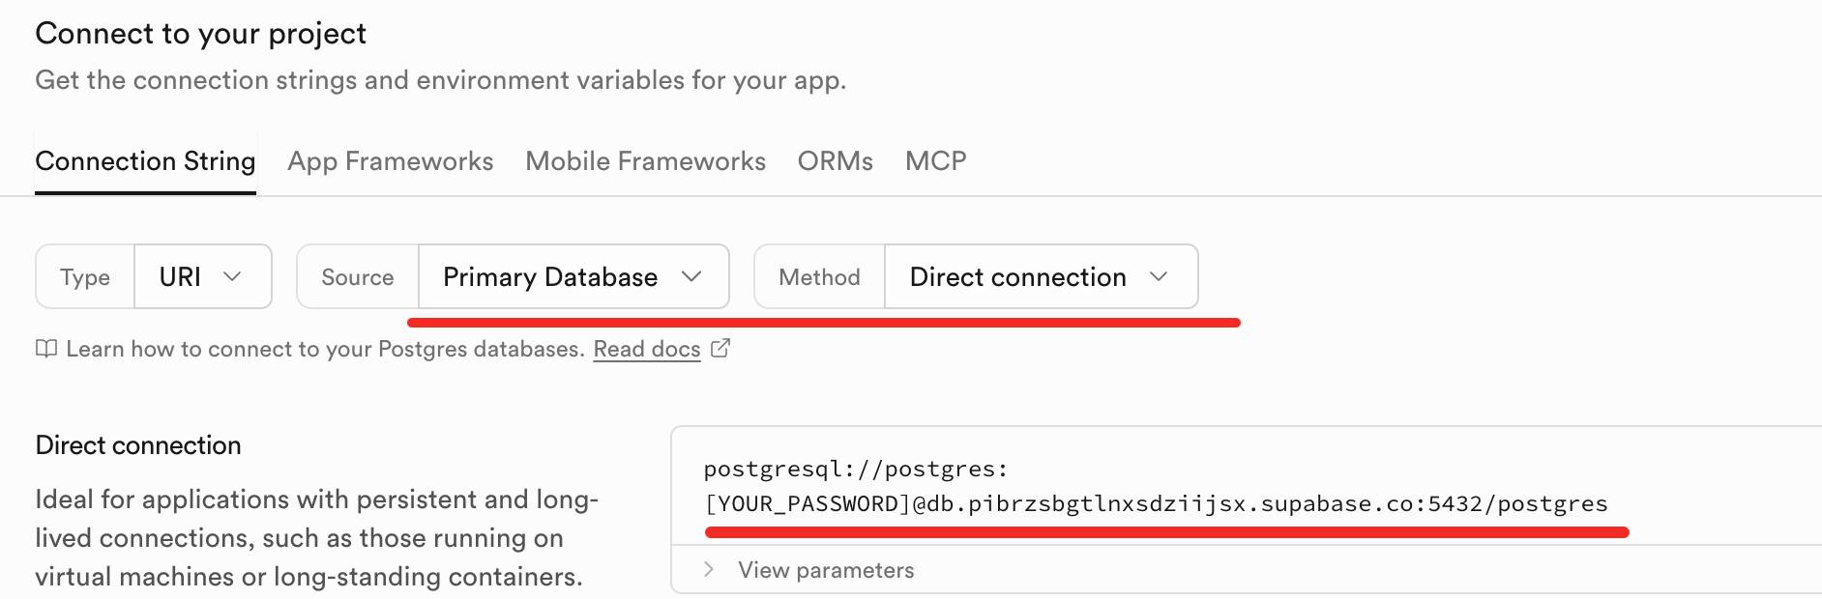Go to the MCP tab
The height and width of the screenshot is (599, 1822).
(x=935, y=161)
